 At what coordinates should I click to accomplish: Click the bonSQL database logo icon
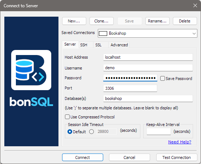click(31, 70)
